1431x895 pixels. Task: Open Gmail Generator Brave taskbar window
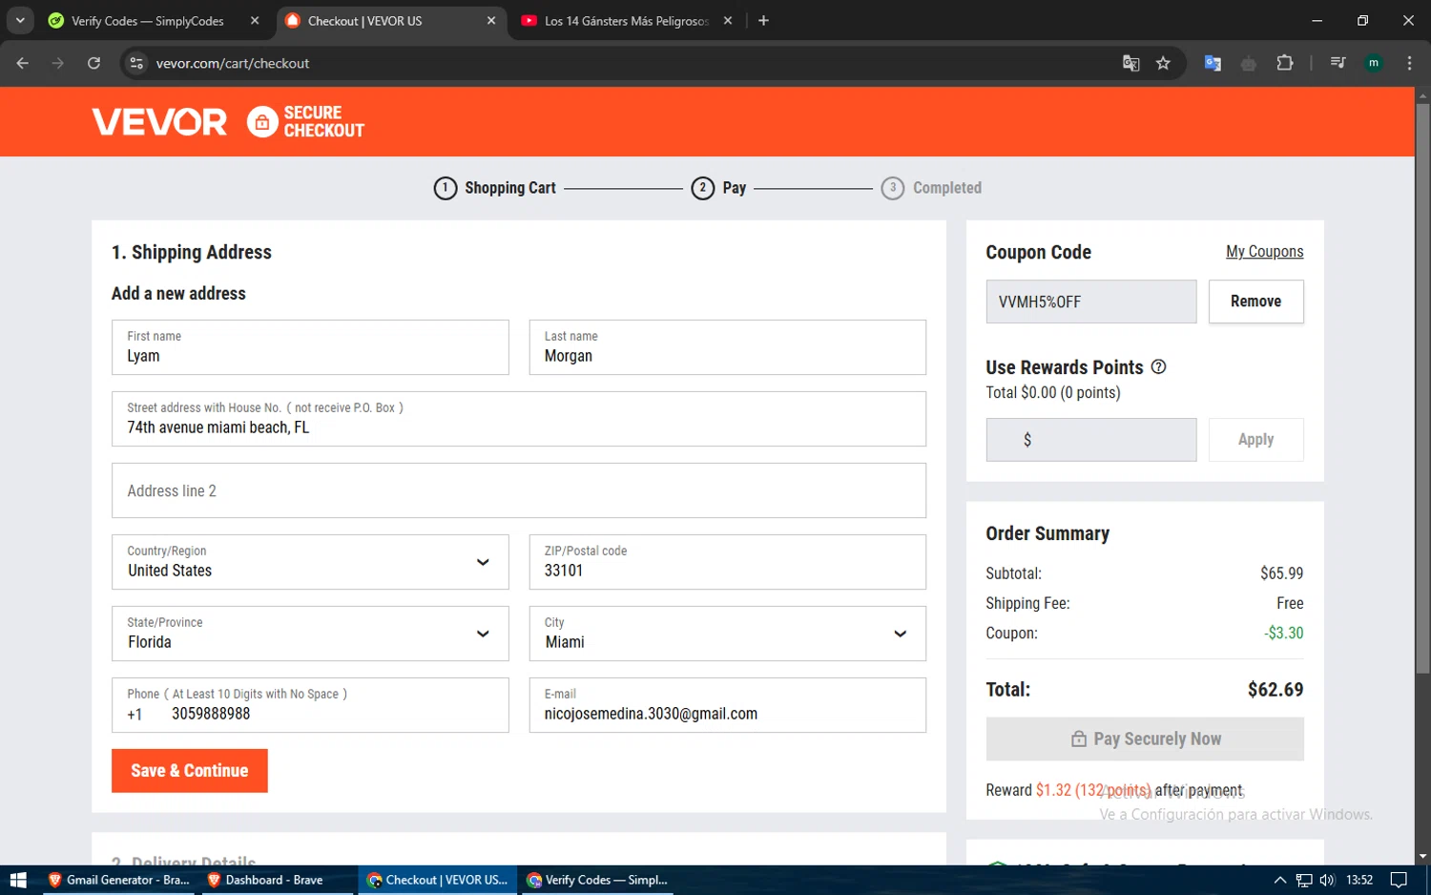click(119, 880)
